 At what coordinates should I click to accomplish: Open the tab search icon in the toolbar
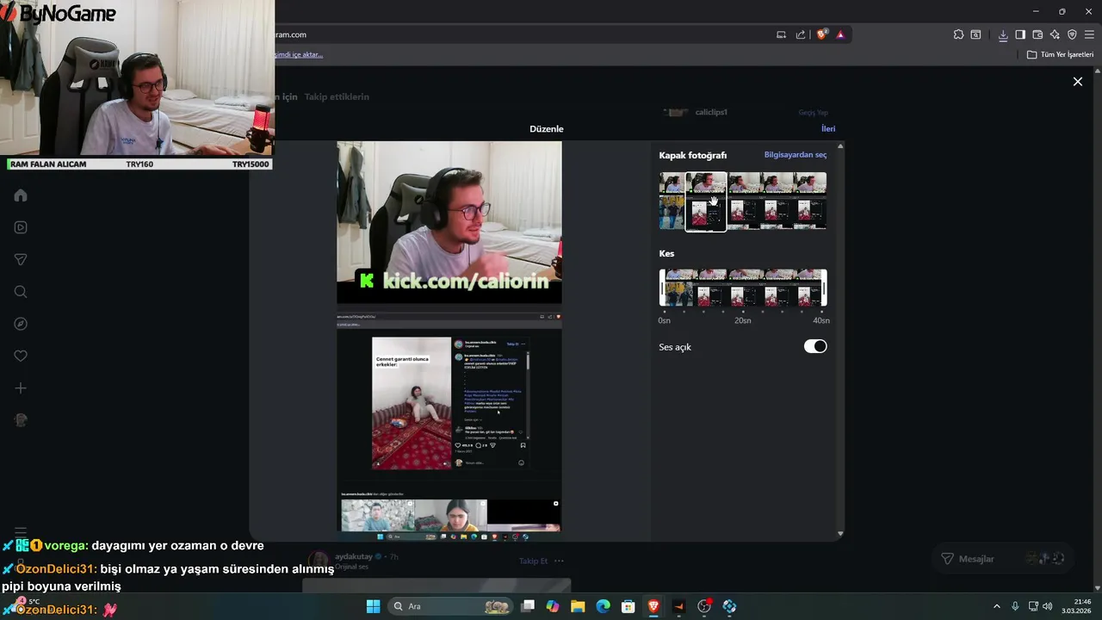pyautogui.click(x=975, y=34)
